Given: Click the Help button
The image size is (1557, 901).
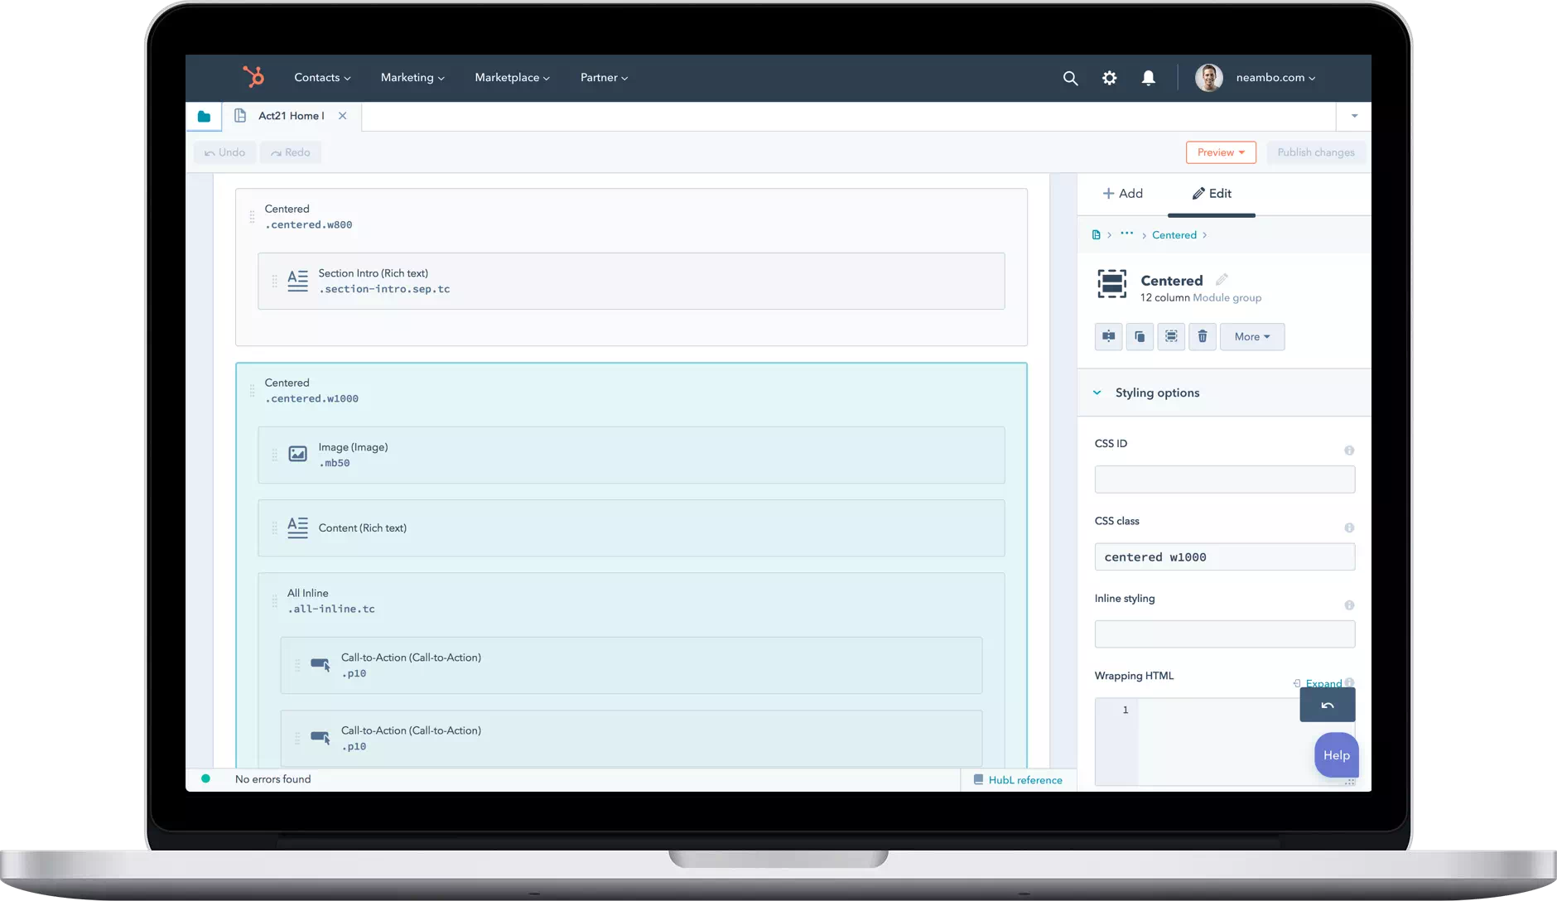Looking at the screenshot, I should pos(1336,755).
